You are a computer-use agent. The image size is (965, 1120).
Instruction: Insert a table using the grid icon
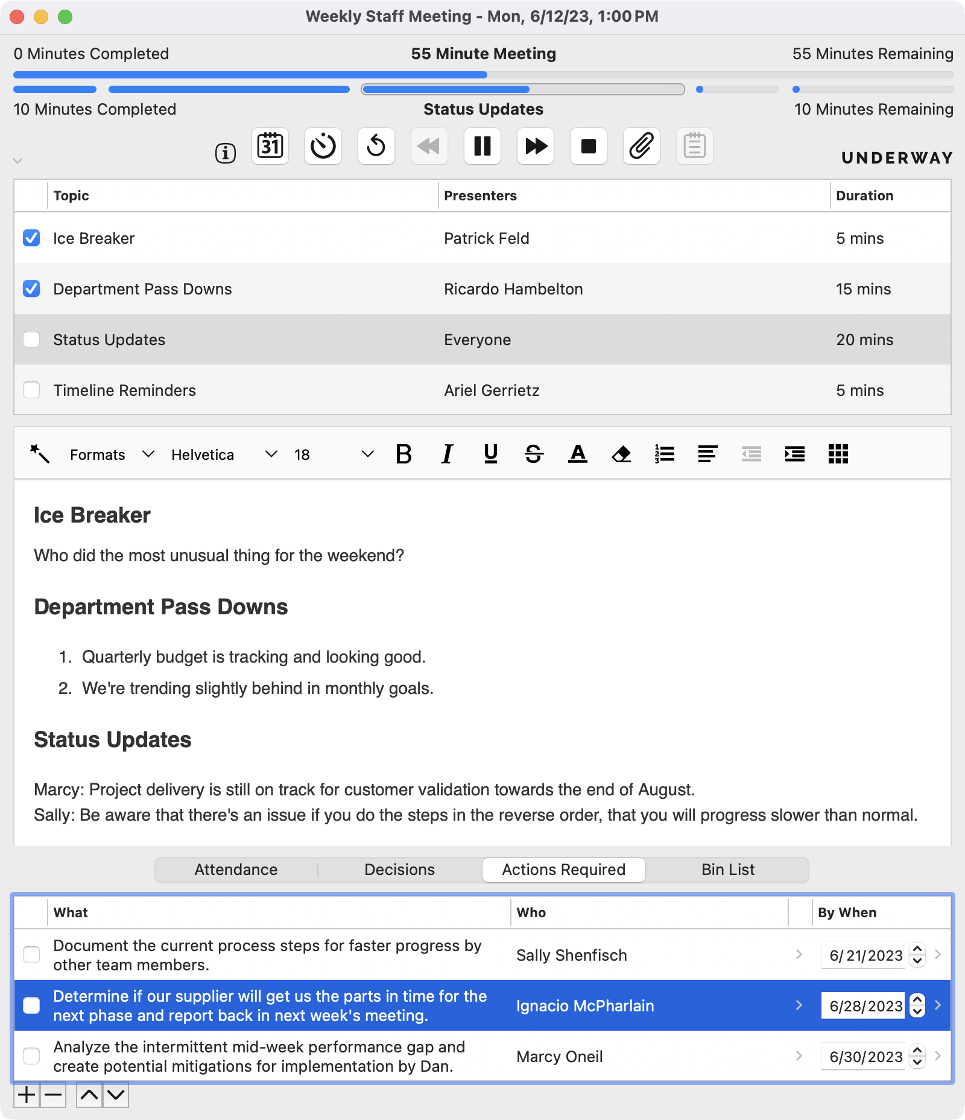(x=838, y=454)
